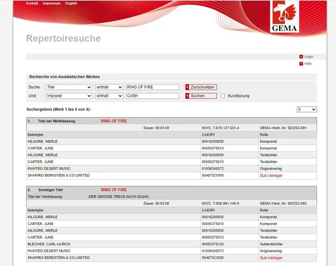Open the first result's Sub-Verleger link
Image resolution: width=336 pixels, height=266 pixels.
pyautogui.click(x=271, y=175)
